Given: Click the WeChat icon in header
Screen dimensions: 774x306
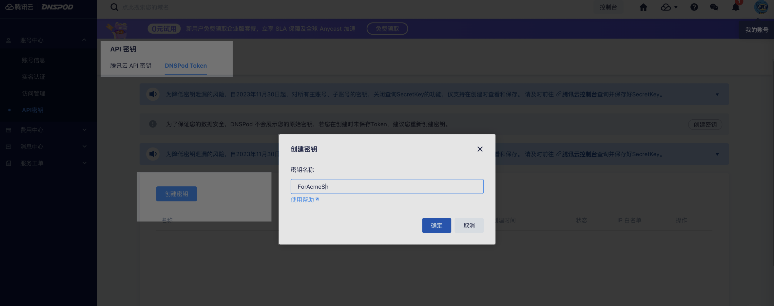Looking at the screenshot, I should pyautogui.click(x=714, y=7).
